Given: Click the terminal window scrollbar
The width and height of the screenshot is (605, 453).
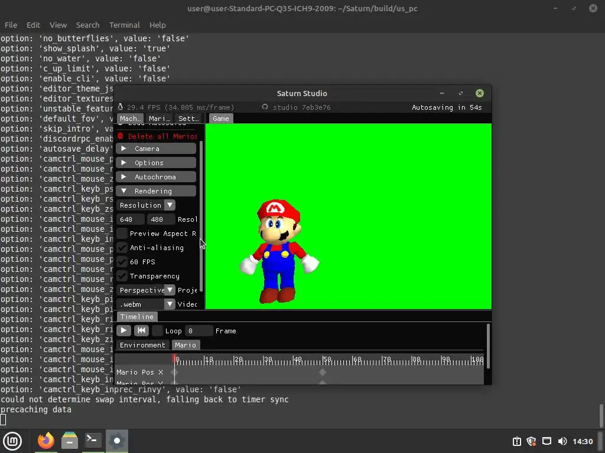Looking at the screenshot, I should tap(601, 415).
